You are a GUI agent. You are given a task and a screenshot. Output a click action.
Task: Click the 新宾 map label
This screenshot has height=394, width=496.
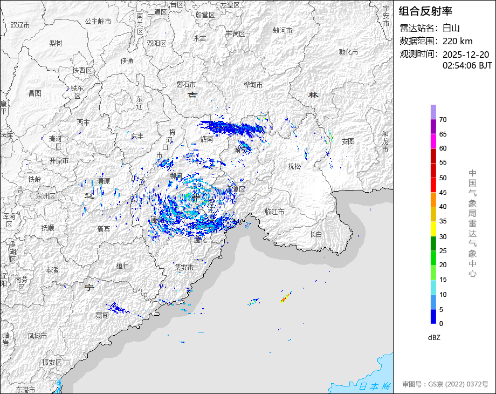pyautogui.click(x=104, y=229)
